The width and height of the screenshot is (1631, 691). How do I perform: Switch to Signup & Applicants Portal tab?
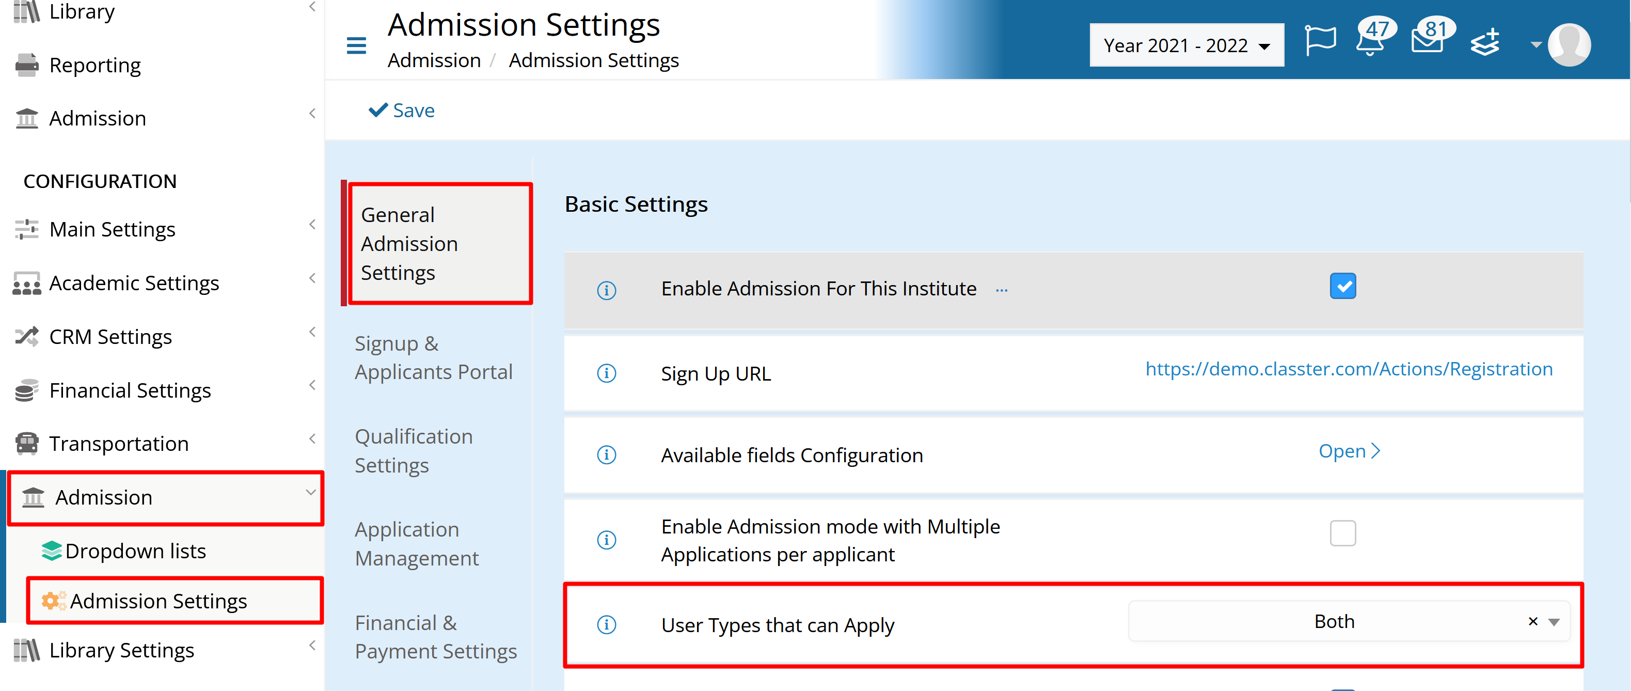[434, 357]
